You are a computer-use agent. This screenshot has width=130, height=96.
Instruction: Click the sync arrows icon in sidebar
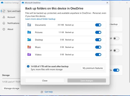(4, 11)
